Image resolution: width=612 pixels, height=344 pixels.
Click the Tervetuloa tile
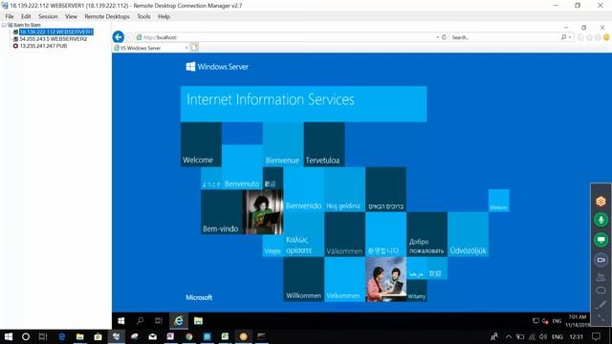coord(324,144)
